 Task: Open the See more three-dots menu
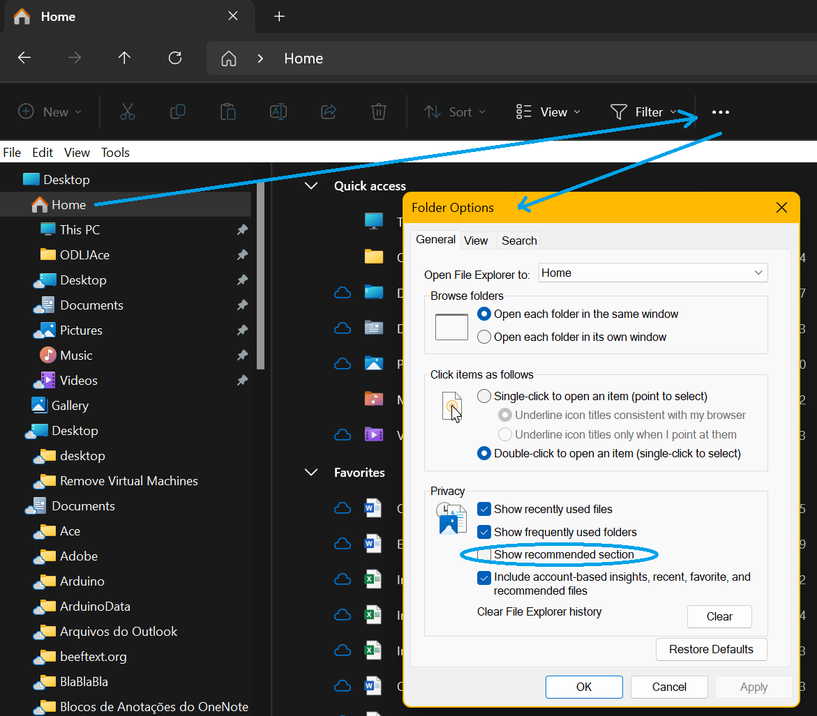pyautogui.click(x=720, y=112)
